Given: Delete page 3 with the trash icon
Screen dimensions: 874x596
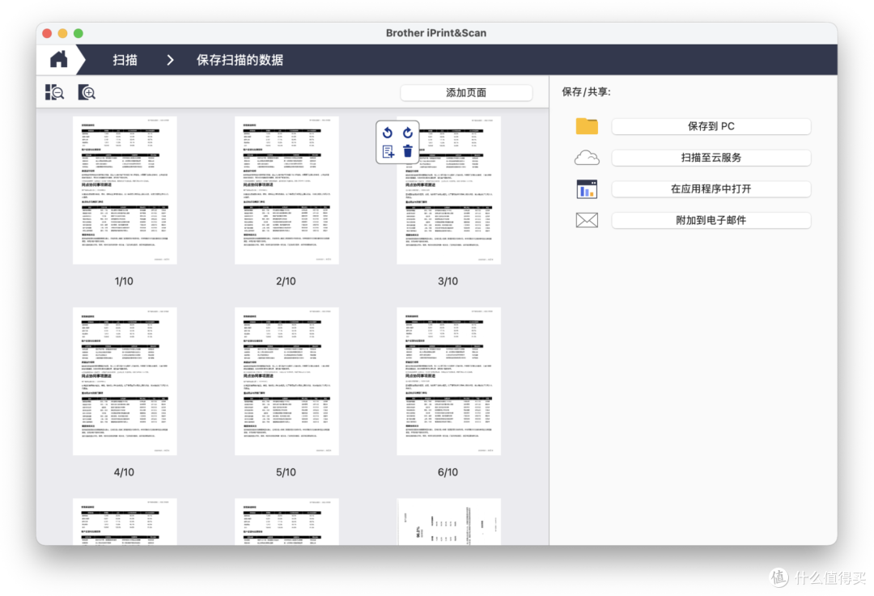Looking at the screenshot, I should click(x=408, y=151).
